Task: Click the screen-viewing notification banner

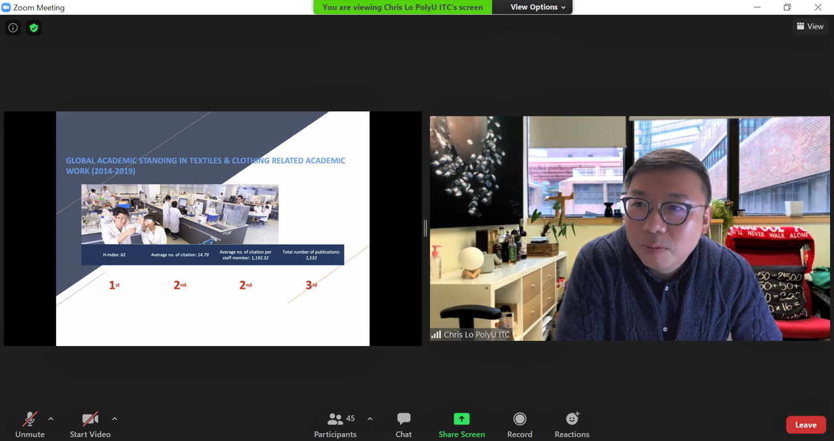Action: pos(403,7)
